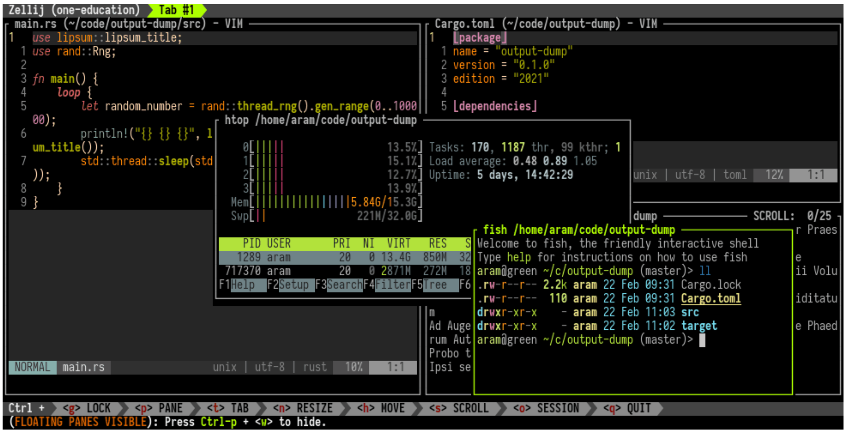Click Cargo.toml VIM pane title
The width and height of the screenshot is (847, 433).
pyautogui.click(x=546, y=24)
